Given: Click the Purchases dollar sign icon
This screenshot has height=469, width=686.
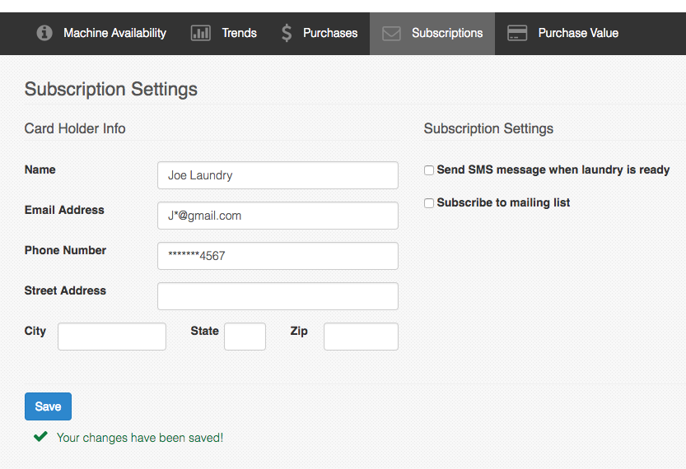Looking at the screenshot, I should pos(287,34).
